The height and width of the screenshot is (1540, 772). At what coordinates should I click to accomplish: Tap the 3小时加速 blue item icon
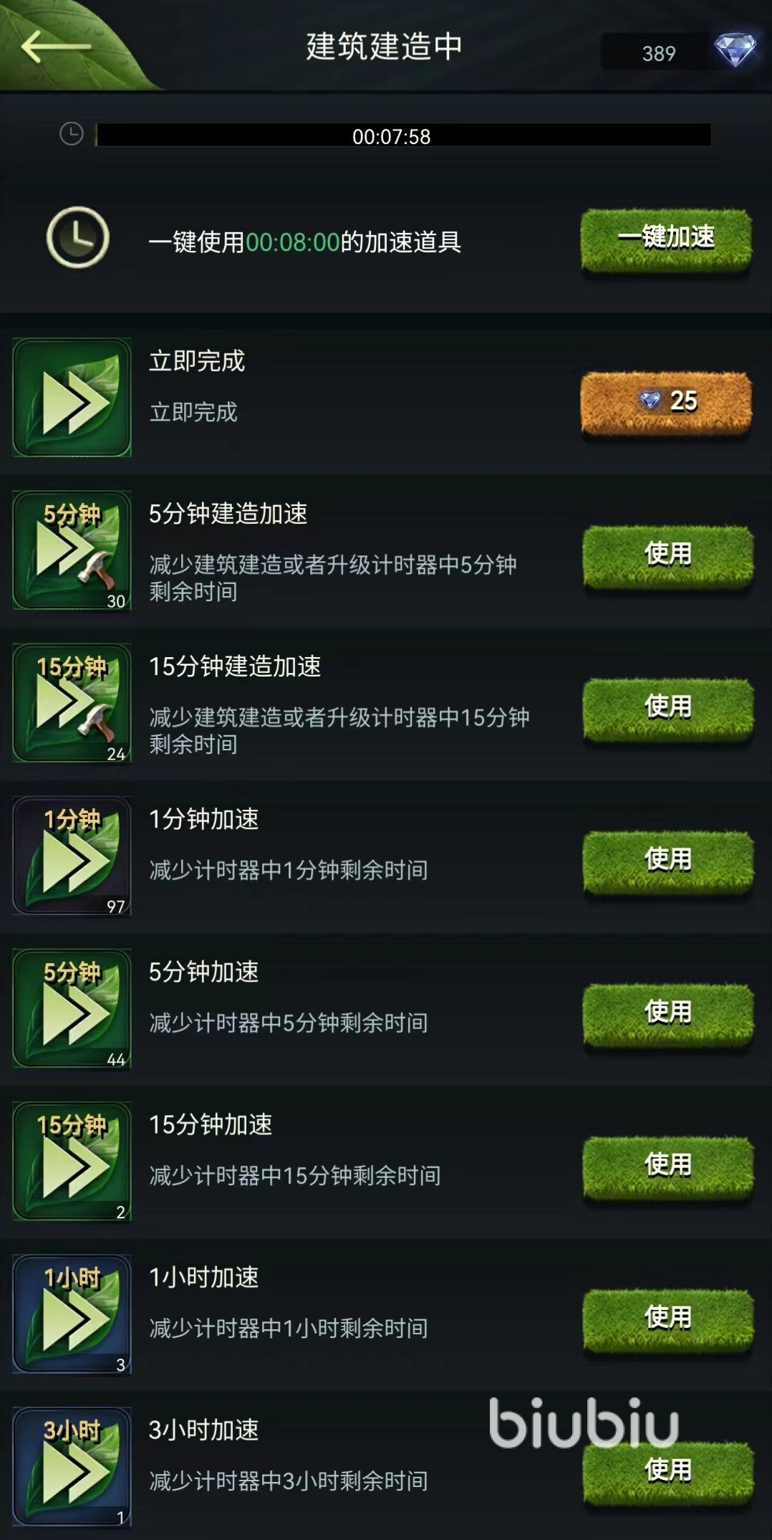(72, 1465)
